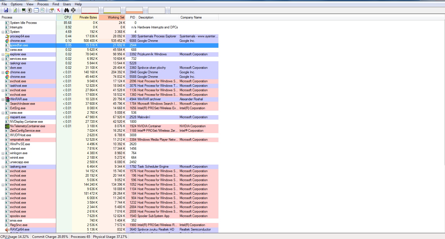Open the Help menu
This screenshot has height=239, width=445.
point(78,4)
